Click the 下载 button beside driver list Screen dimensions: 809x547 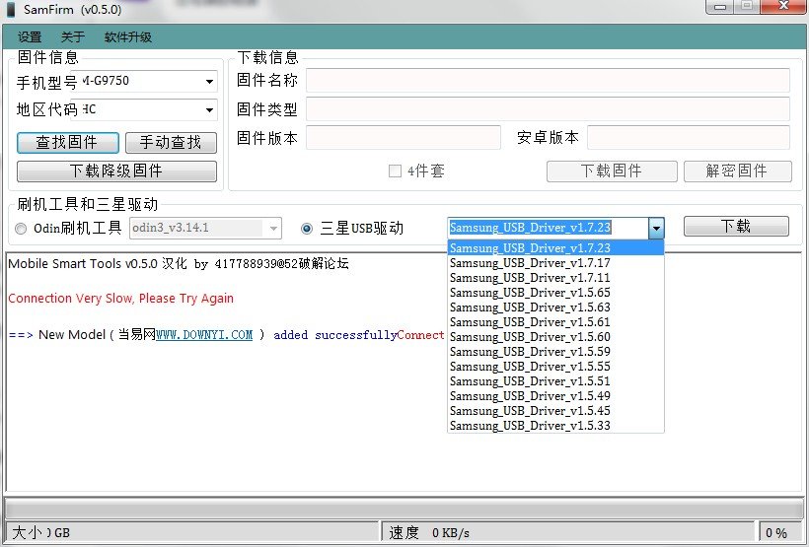click(x=736, y=227)
